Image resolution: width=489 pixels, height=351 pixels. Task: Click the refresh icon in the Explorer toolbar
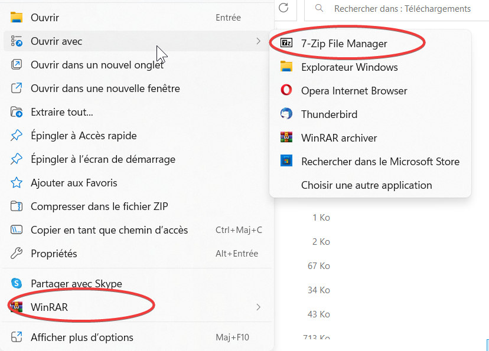tap(283, 8)
